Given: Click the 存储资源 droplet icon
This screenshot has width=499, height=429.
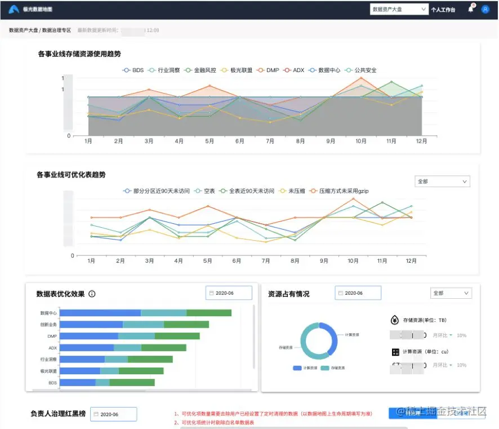Looking at the screenshot, I should (x=395, y=320).
